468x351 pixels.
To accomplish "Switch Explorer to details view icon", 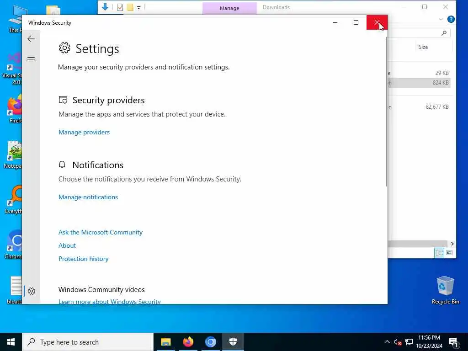I will click(x=439, y=253).
